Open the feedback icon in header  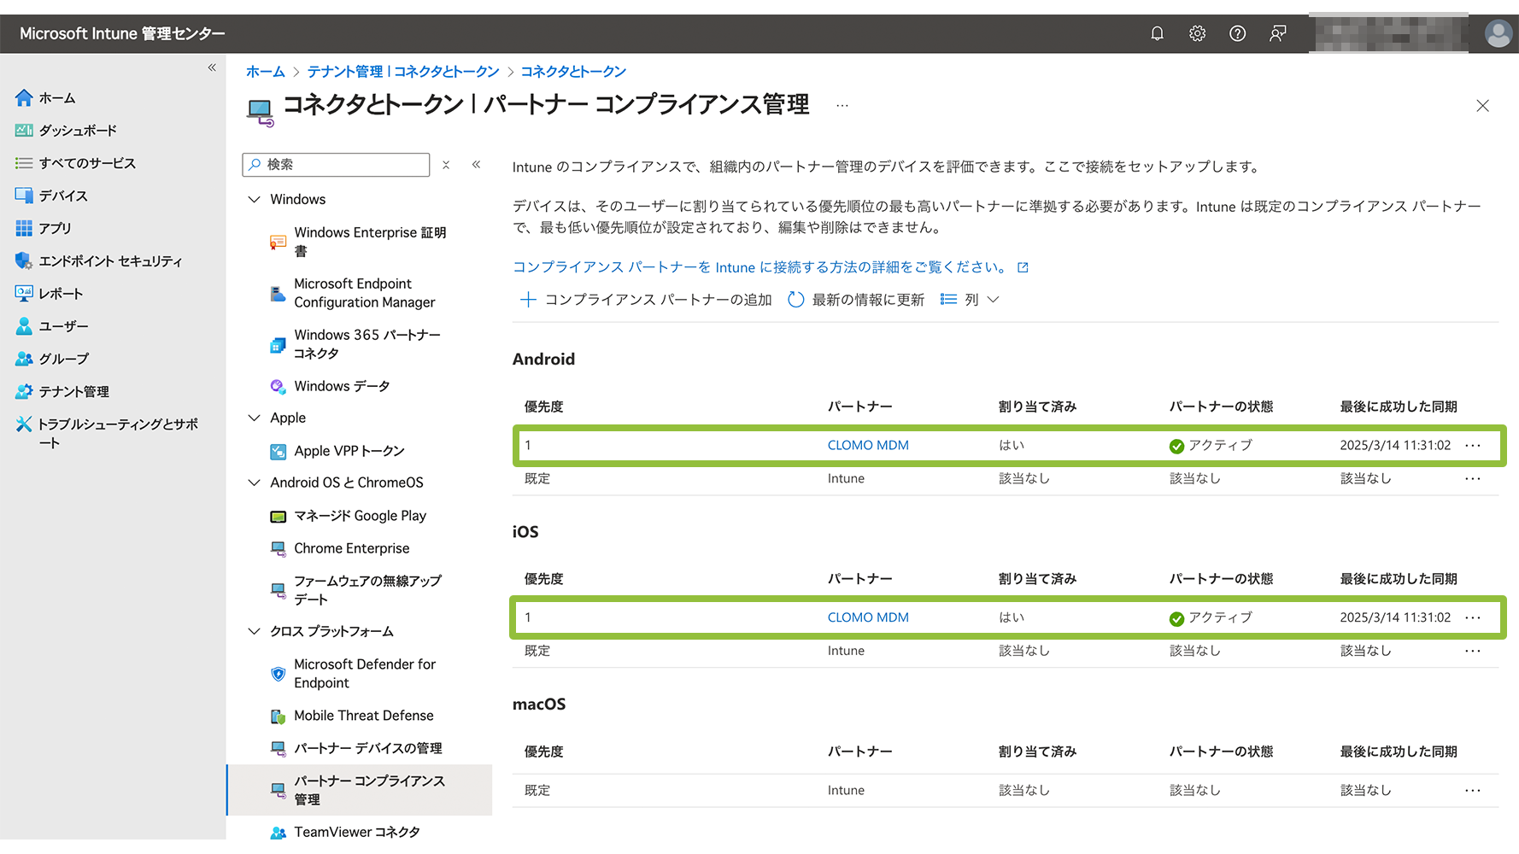pos(1277,33)
